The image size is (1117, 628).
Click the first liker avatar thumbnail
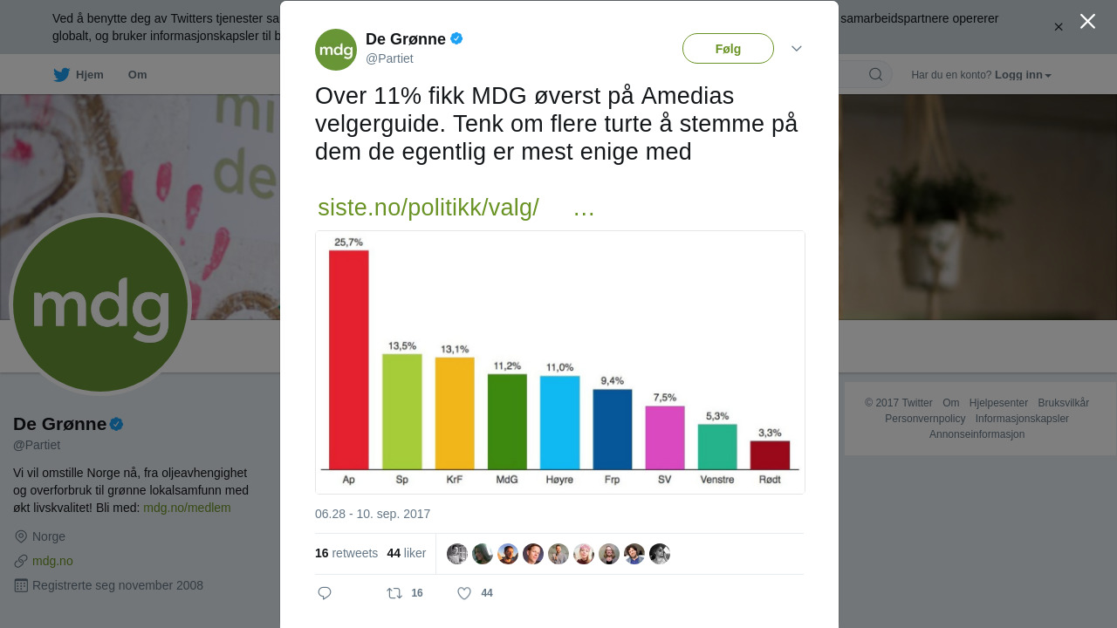(457, 554)
